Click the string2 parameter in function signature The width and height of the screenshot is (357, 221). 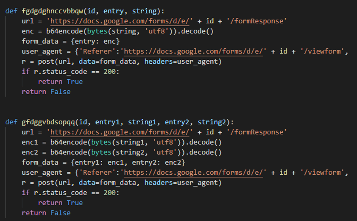click(212, 122)
